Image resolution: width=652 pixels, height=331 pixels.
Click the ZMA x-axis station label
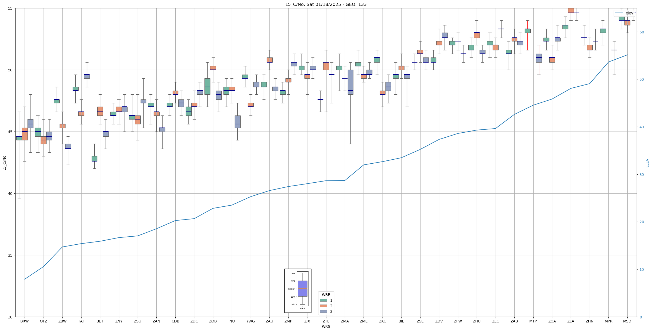tap(345, 321)
